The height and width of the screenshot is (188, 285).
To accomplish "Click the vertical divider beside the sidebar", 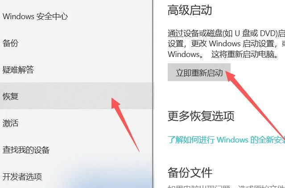I will click(x=153, y=94).
